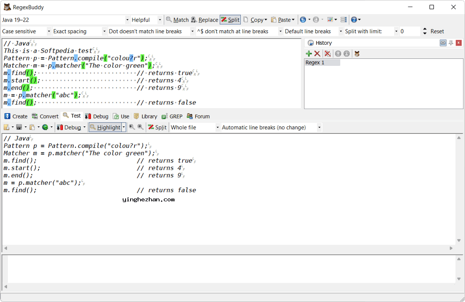Viewport: 465px width, 302px height.
Task: Open the GREP tab
Action: coord(172,116)
